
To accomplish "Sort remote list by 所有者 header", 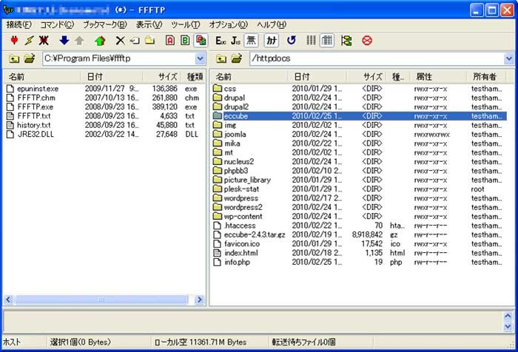I will click(x=485, y=77).
